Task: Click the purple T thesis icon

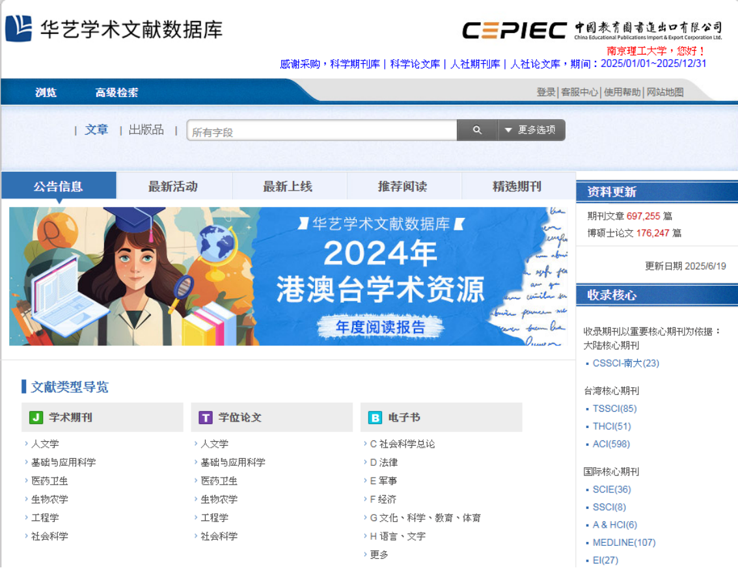Action: 206,418
